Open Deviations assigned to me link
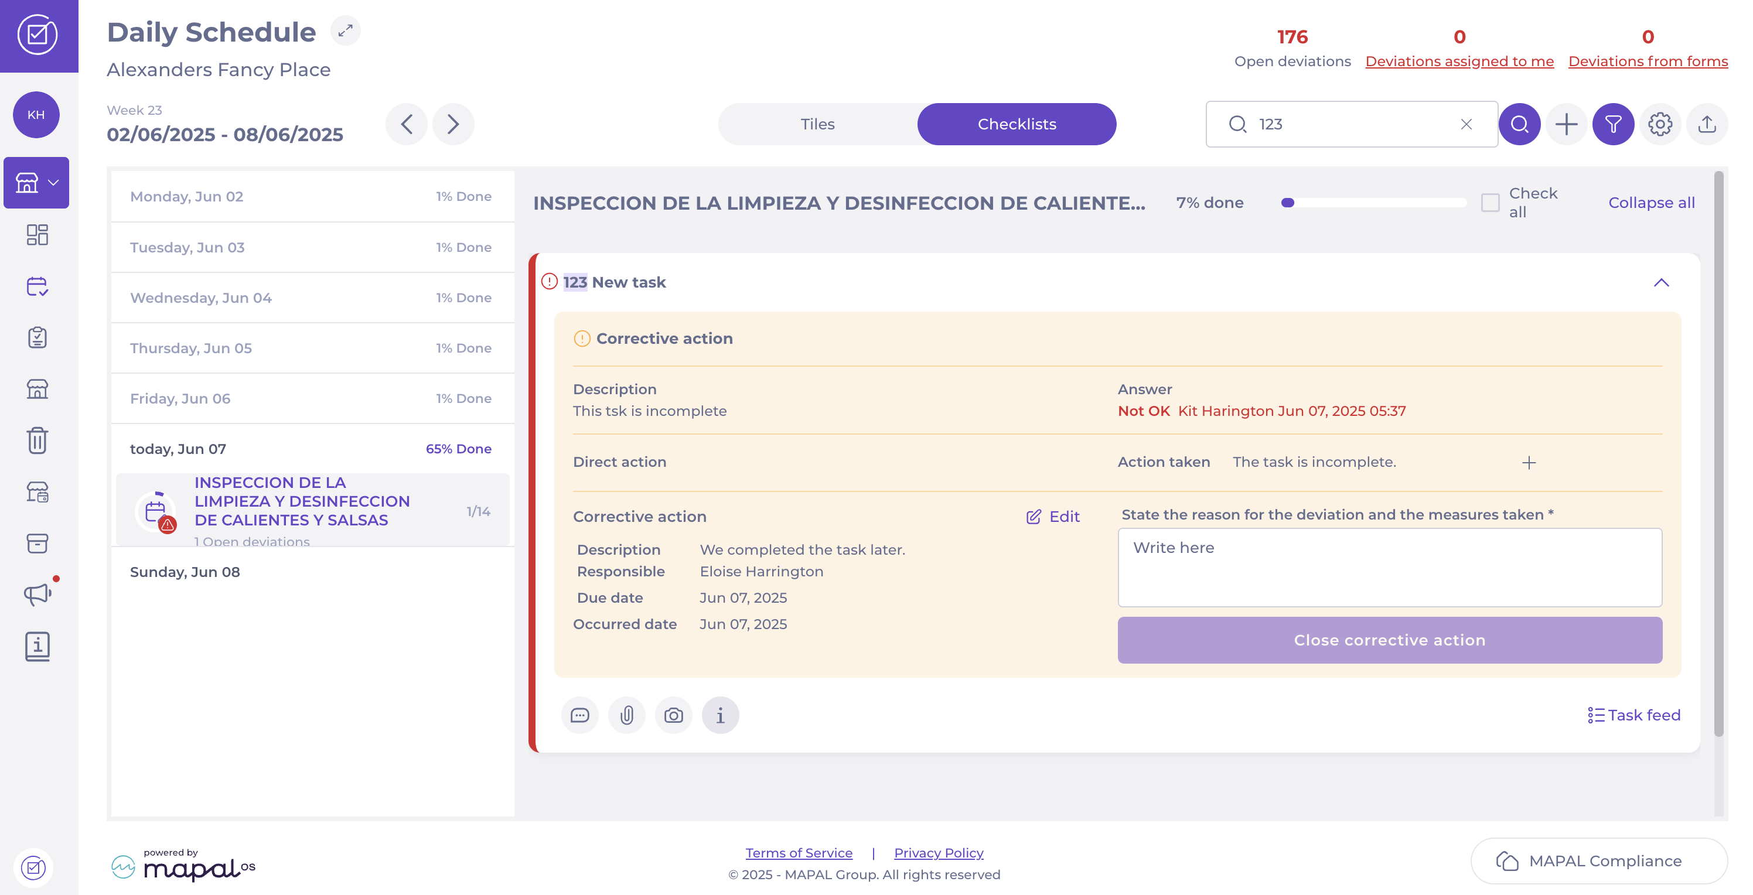Screen dimensions: 1753x895 (1459, 61)
